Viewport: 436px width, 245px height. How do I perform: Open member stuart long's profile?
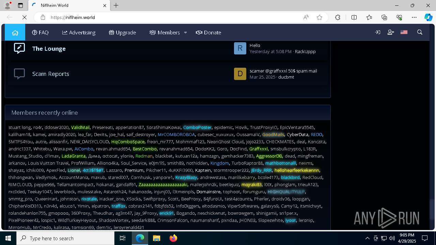[x=19, y=127]
